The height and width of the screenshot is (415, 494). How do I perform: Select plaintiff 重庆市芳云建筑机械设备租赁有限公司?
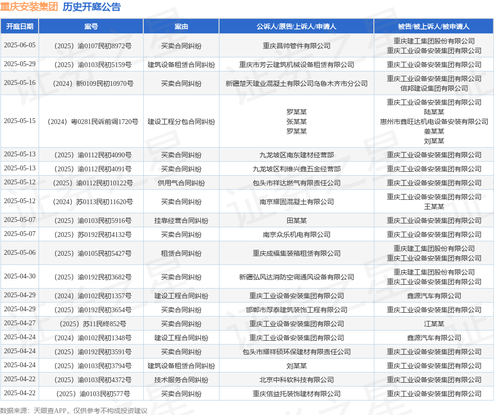pos(297,65)
